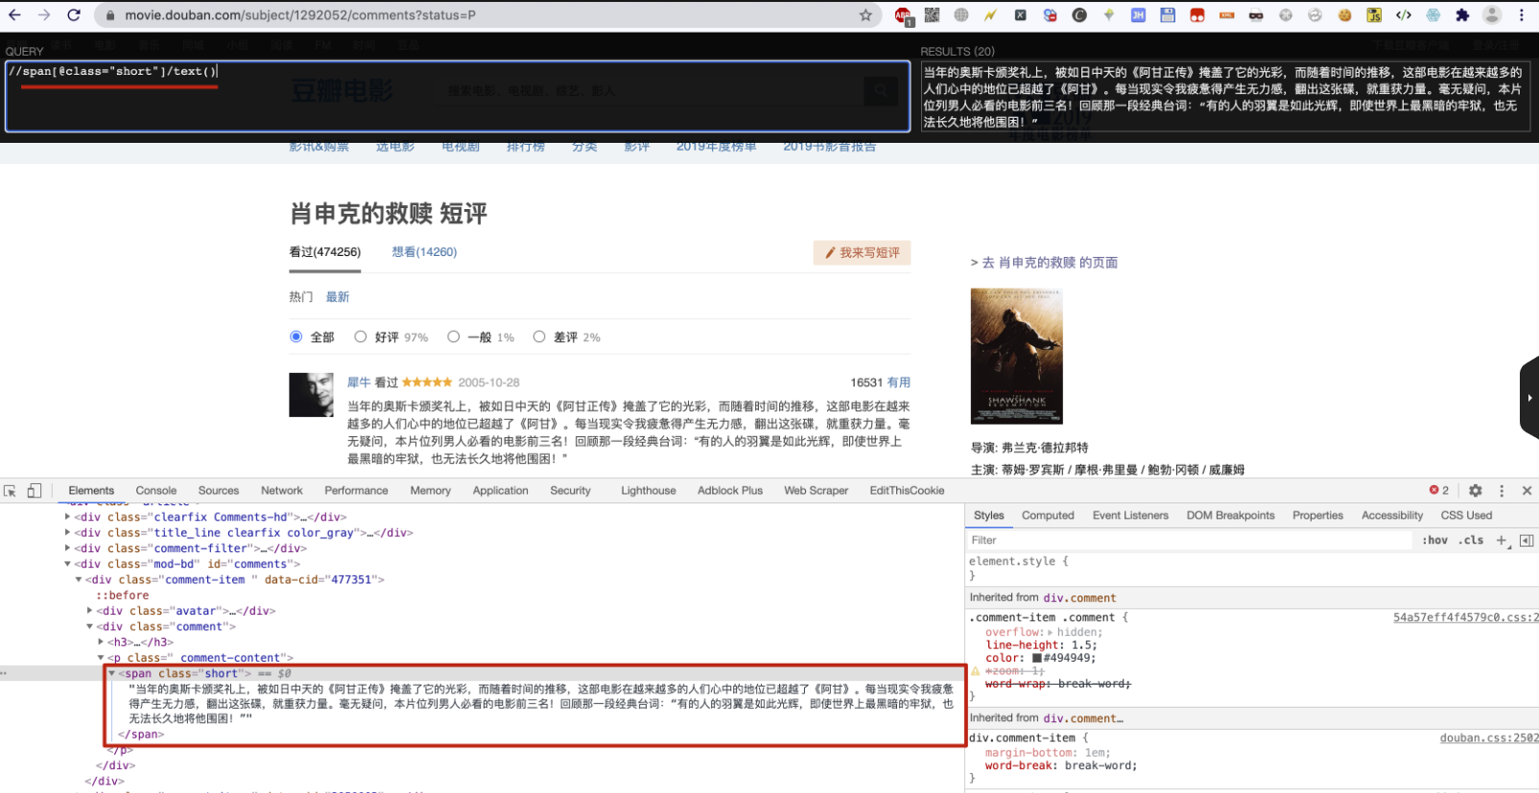Focus the XPath QUERY input box
The height and width of the screenshot is (793, 1539).
pos(458,96)
